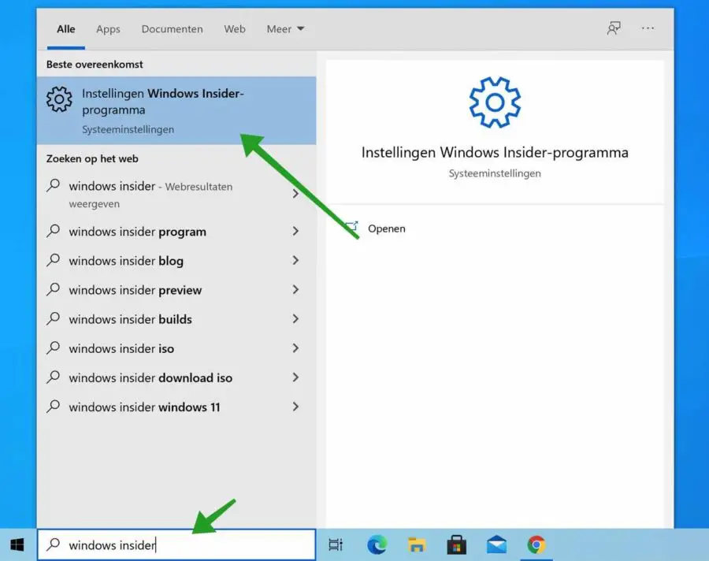Open Microsoft Store from the taskbar
Image resolution: width=709 pixels, height=561 pixels.
pyautogui.click(x=456, y=544)
